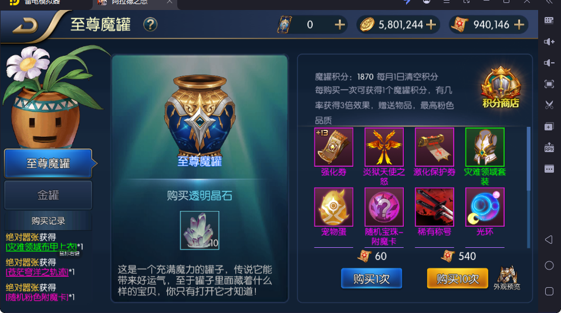The image size is (561, 313).
Task: Click emulator scissors screenshot icon
Action: coord(549,105)
